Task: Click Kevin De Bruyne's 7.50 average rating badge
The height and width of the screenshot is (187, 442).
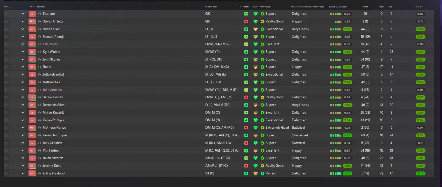Action: point(420,135)
